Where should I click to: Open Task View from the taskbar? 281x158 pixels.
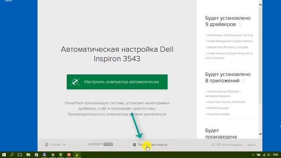[20, 154]
